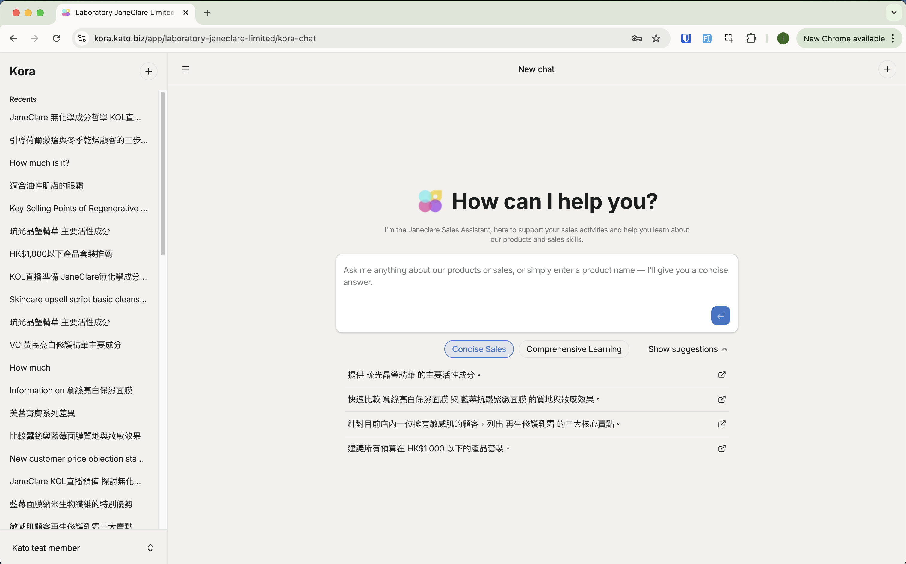Open external icon for 琉光晶瑩精華 suggestion

pyautogui.click(x=721, y=375)
